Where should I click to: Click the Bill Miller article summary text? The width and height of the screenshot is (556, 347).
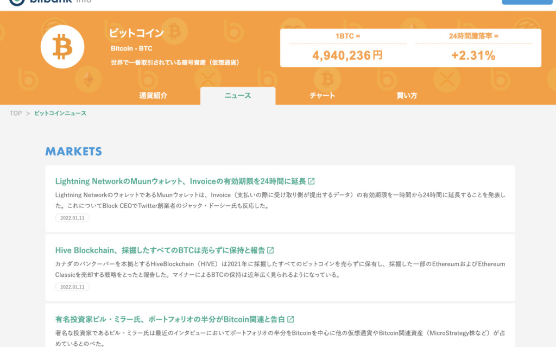[280, 338]
